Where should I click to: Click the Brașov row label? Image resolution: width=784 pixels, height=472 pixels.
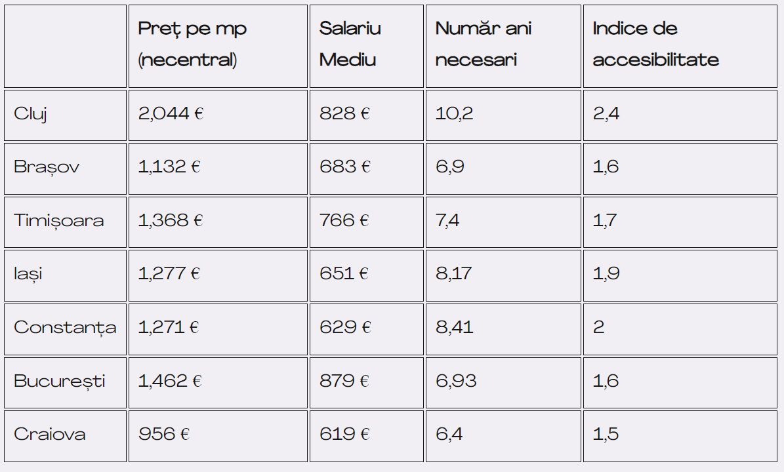65,169
